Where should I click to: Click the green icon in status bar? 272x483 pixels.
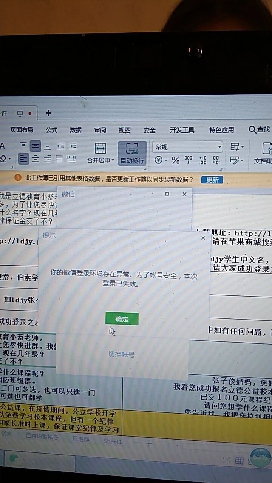14,458
